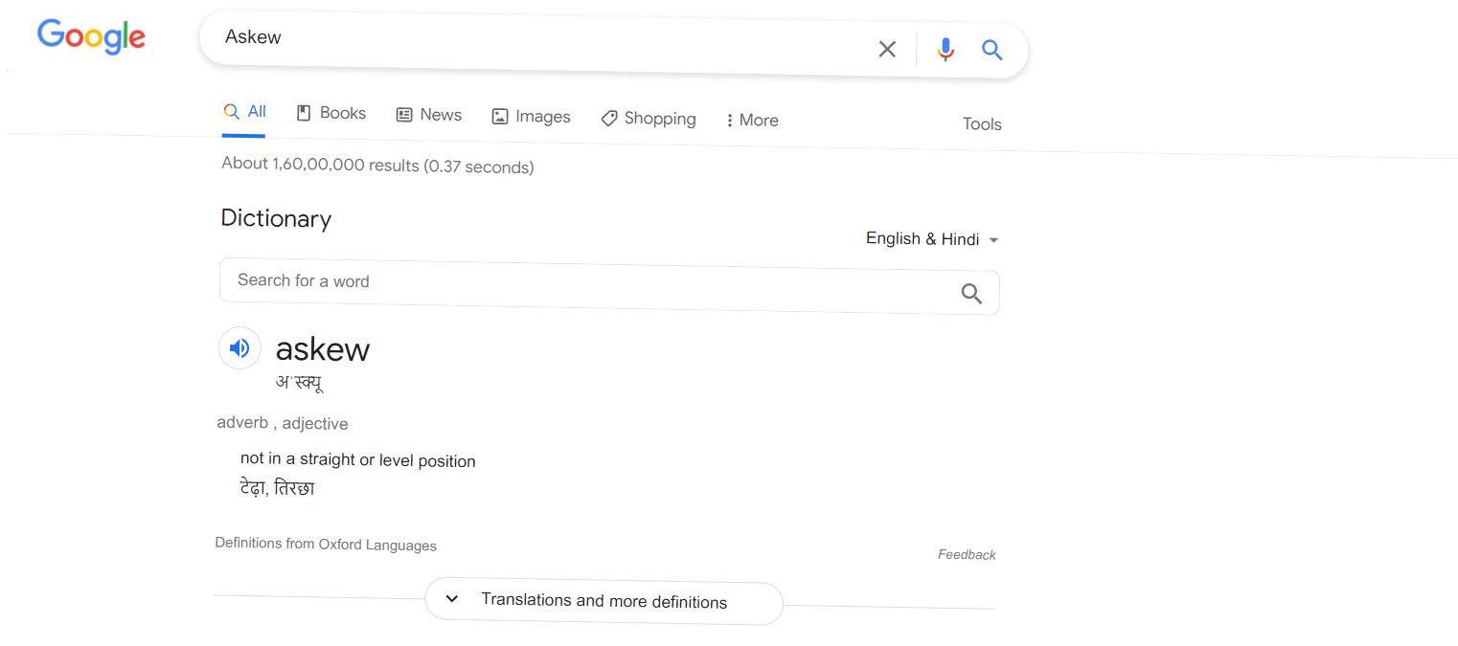
Task: Click the Shopping tag icon
Action: tap(609, 118)
